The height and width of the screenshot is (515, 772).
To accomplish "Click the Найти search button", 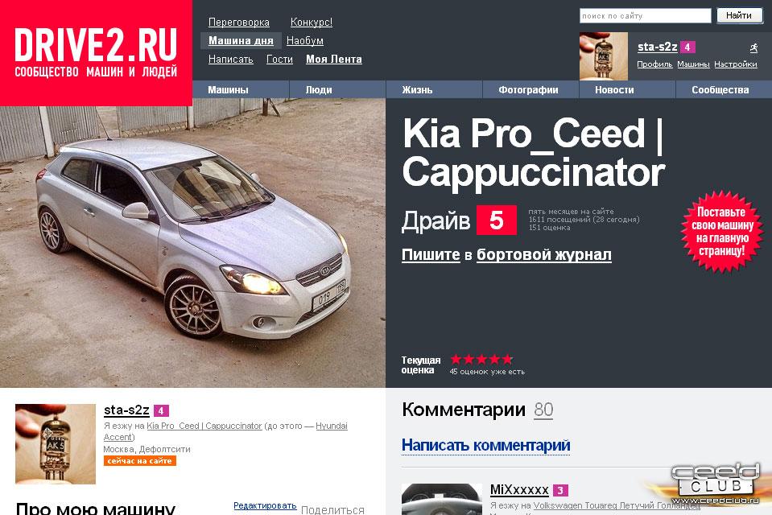I will point(739,15).
